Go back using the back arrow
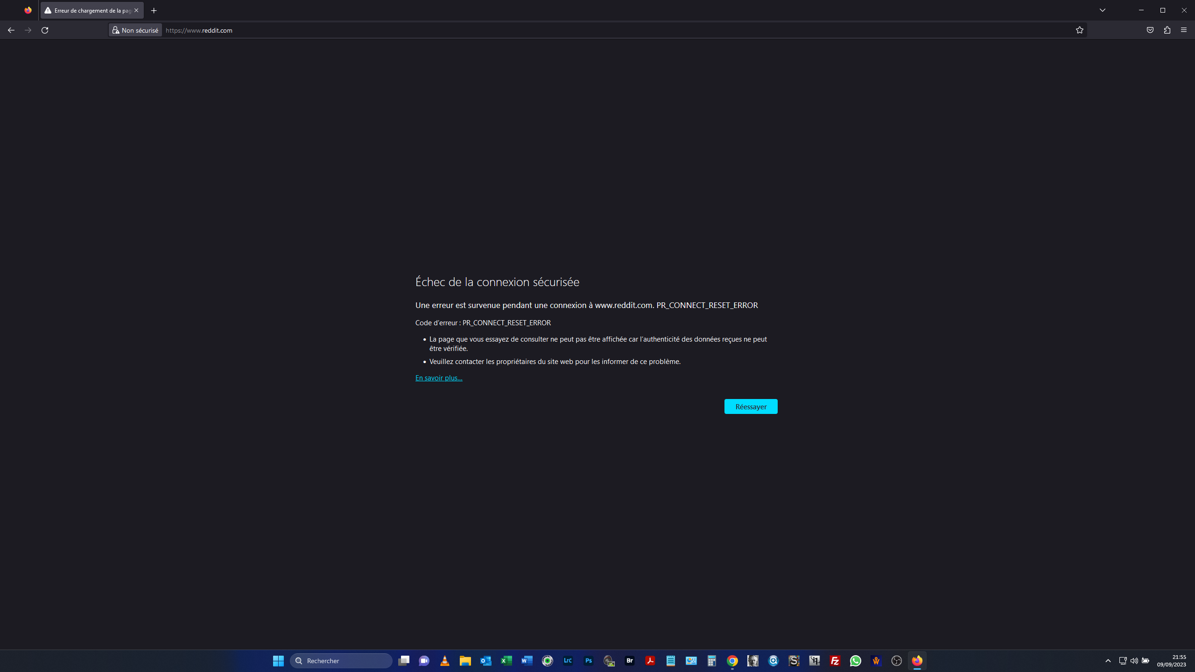 [x=11, y=30]
